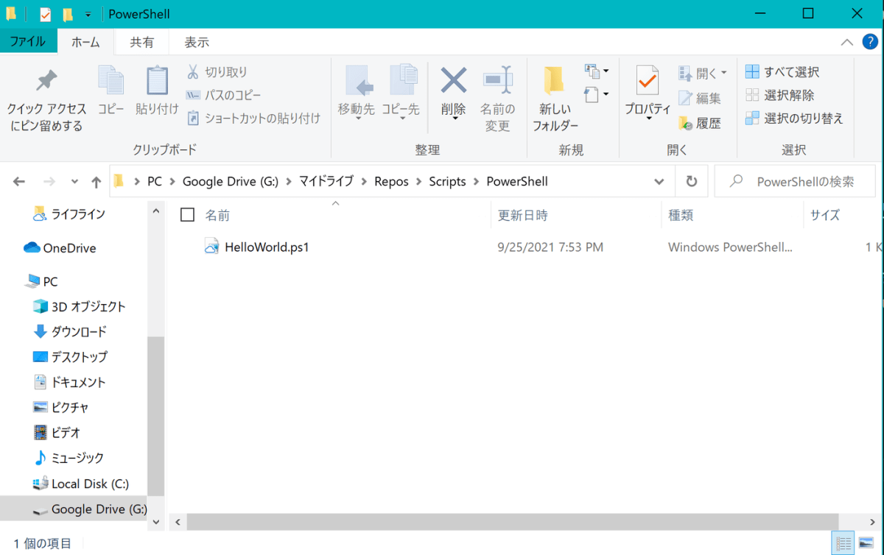Open the Copy to (コピー先) menu
884x555 pixels.
[401, 92]
